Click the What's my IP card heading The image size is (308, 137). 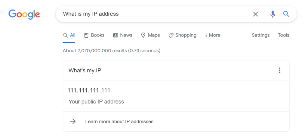tap(85, 71)
